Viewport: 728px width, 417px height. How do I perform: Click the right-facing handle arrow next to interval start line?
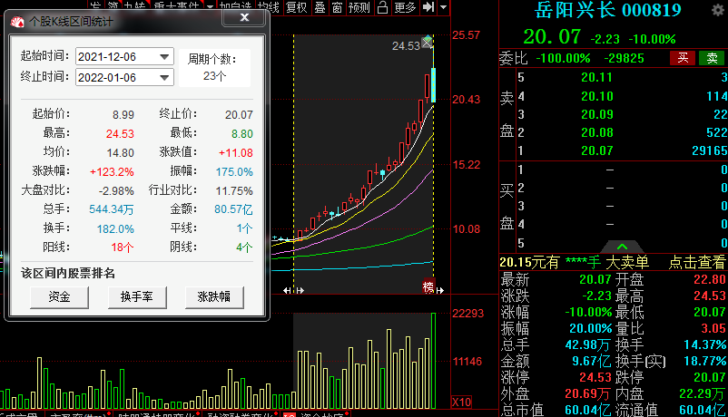[300, 290]
